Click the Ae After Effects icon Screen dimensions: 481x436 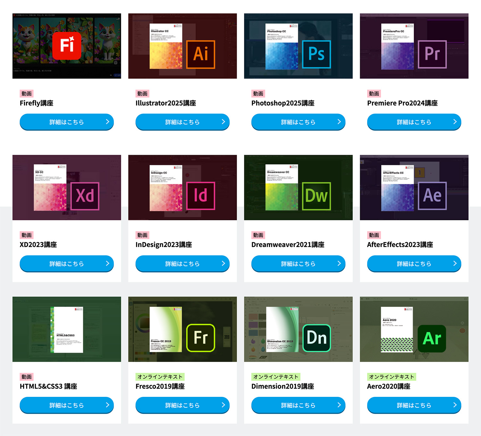[432, 196]
